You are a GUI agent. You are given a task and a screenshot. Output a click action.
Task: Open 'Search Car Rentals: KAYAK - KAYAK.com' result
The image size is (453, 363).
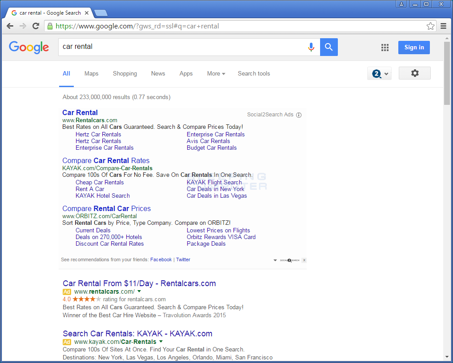137,334
